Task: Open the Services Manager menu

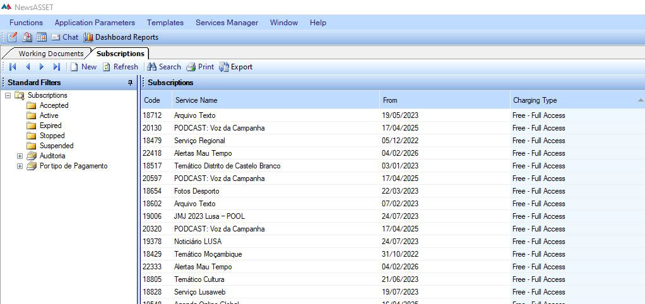Action: coord(227,23)
